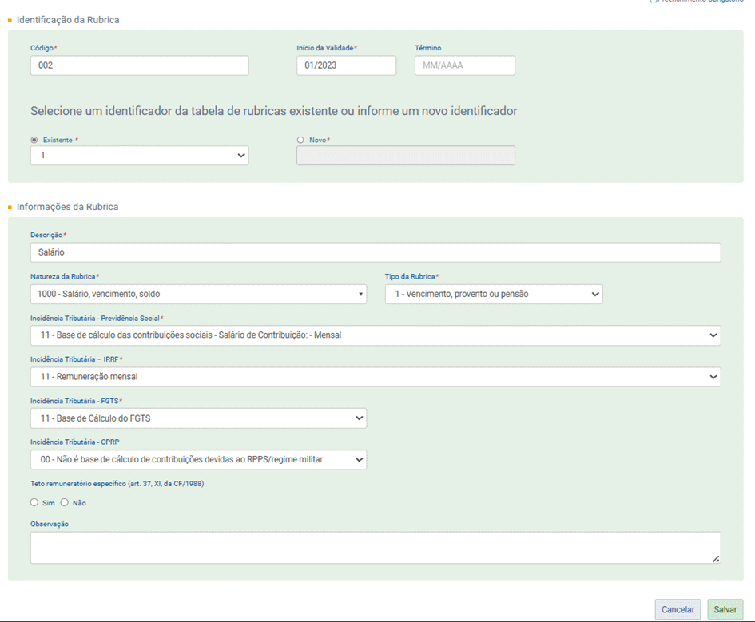Click the Descrição text field

coord(375,252)
